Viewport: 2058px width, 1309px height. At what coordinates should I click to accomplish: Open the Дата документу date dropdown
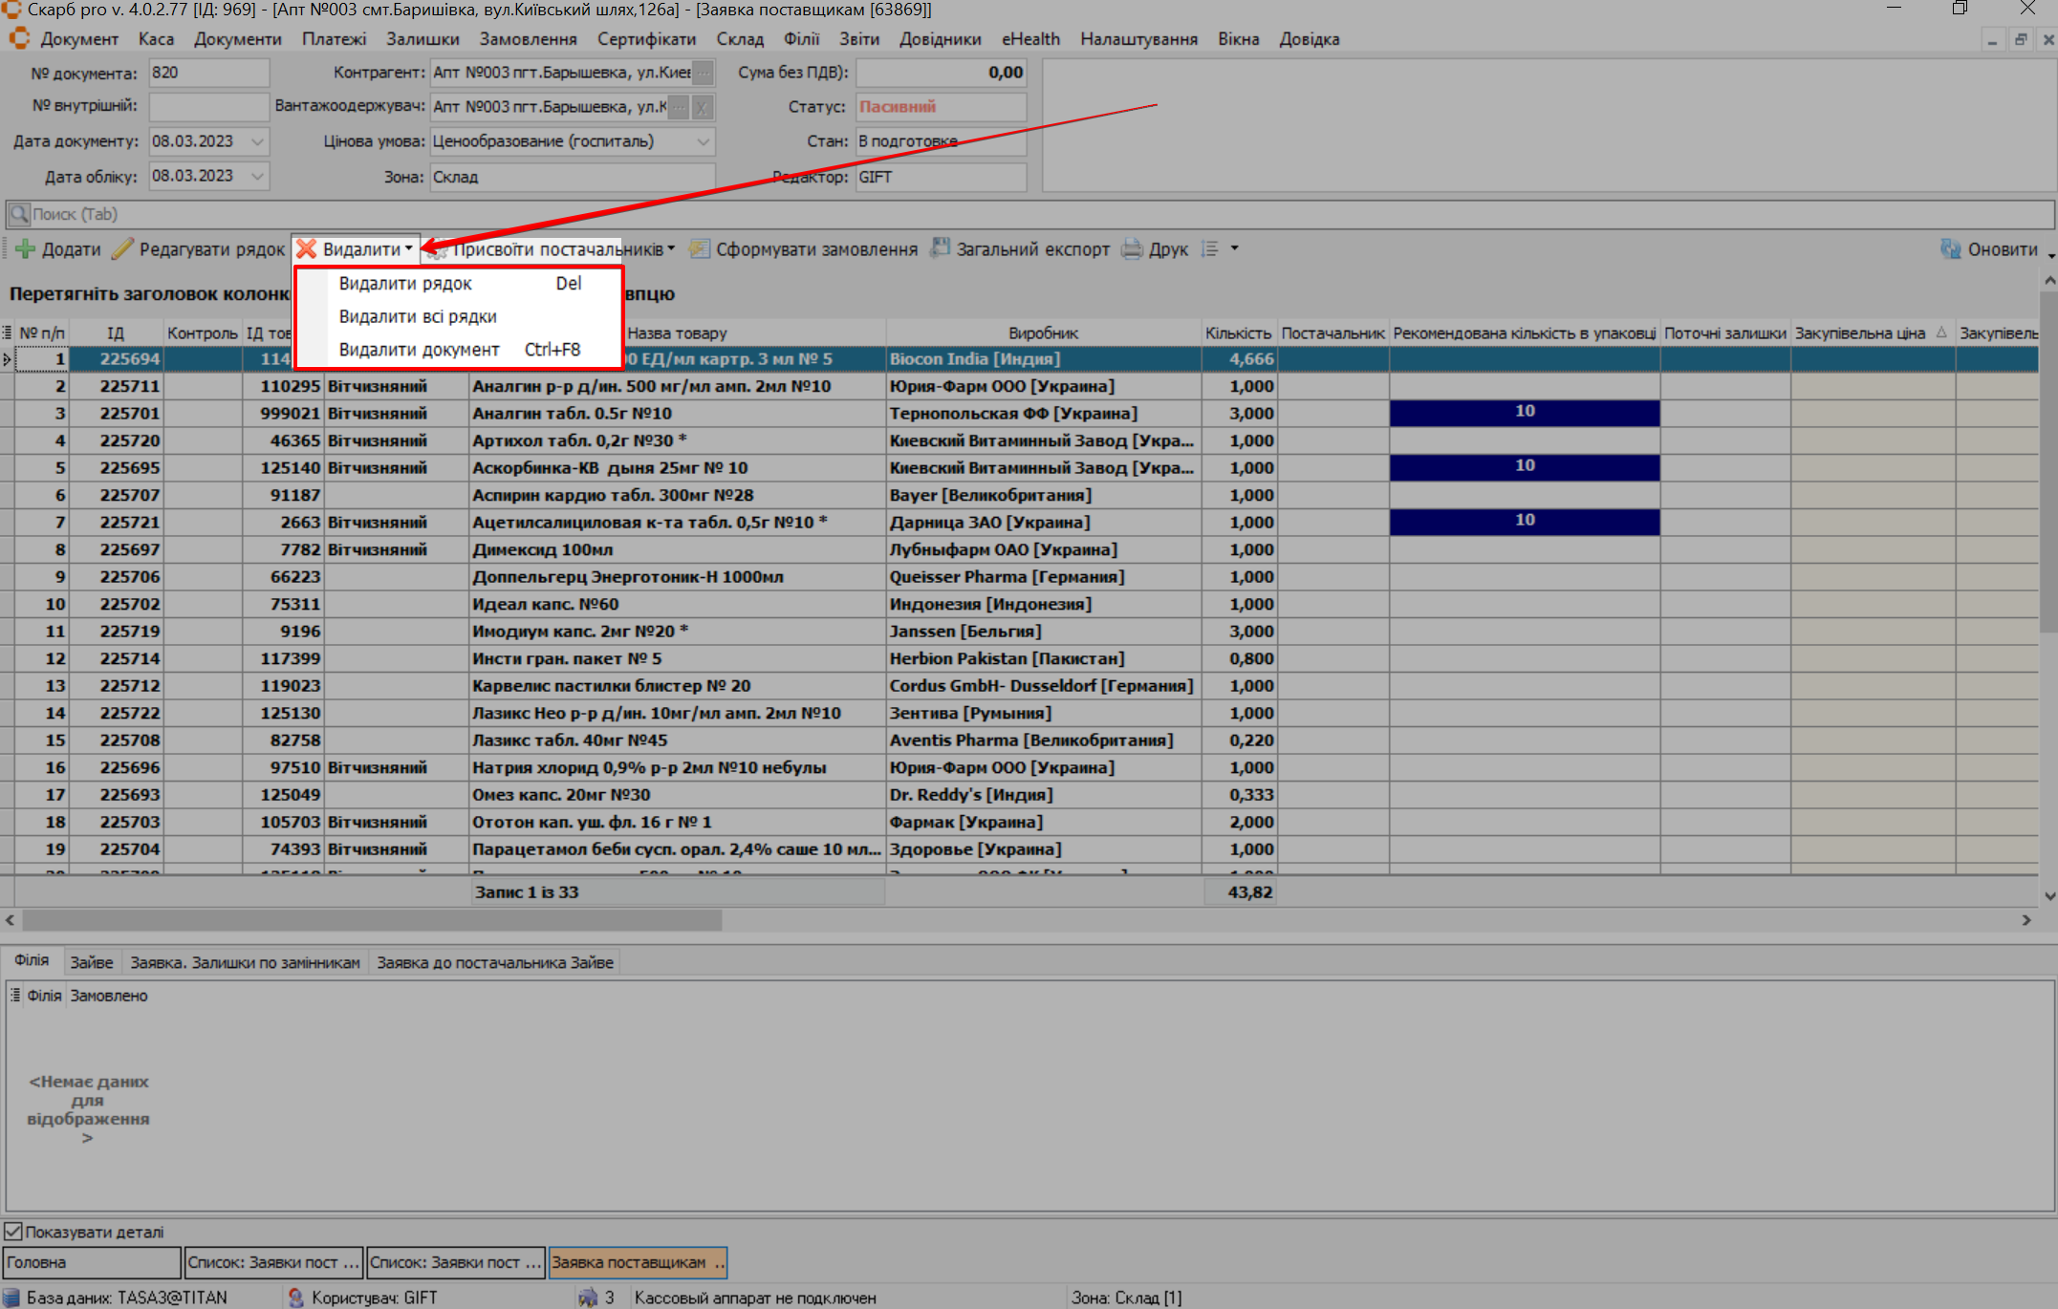coord(257,141)
